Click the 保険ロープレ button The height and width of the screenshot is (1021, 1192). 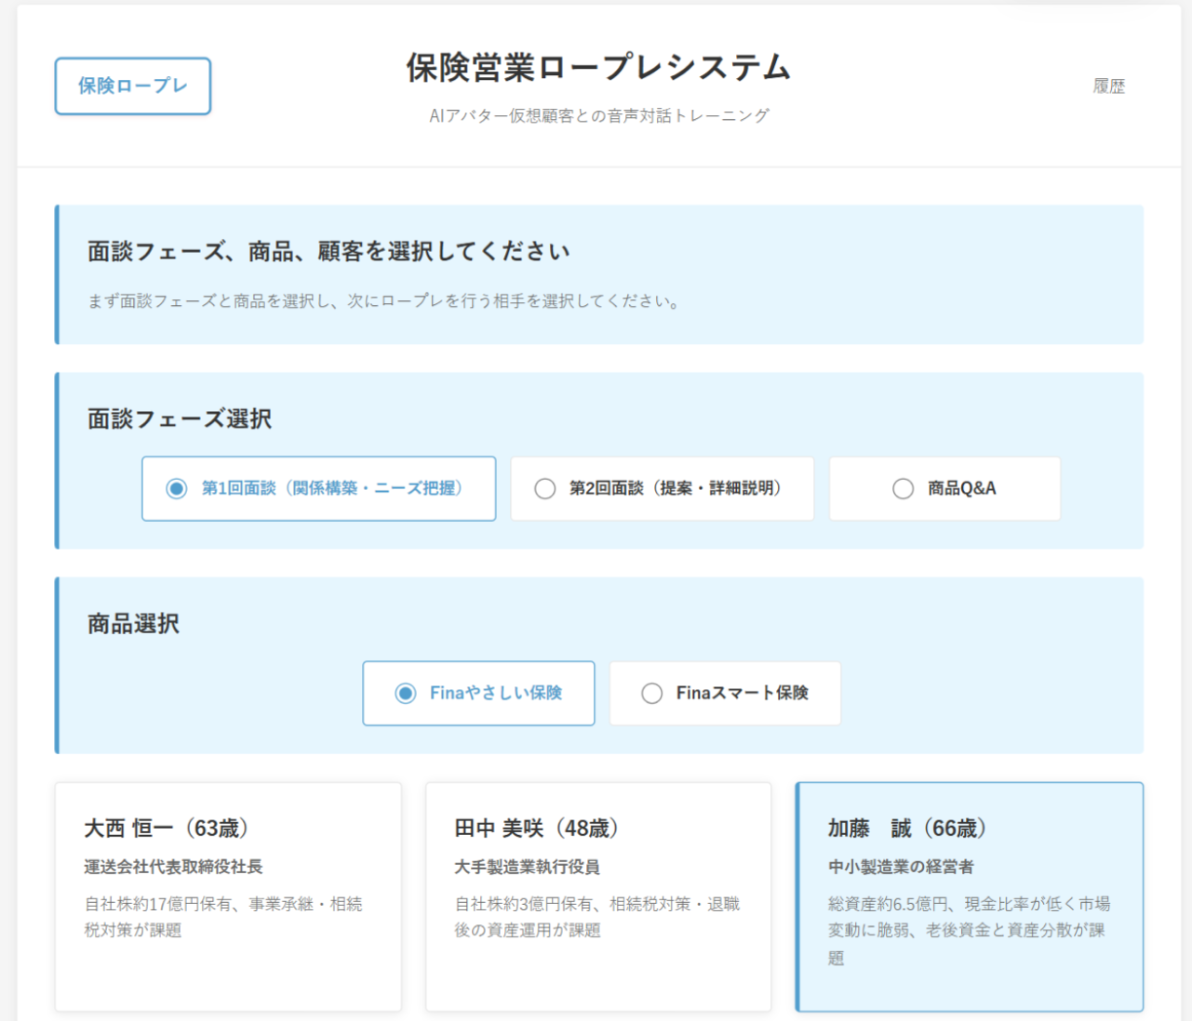133,86
